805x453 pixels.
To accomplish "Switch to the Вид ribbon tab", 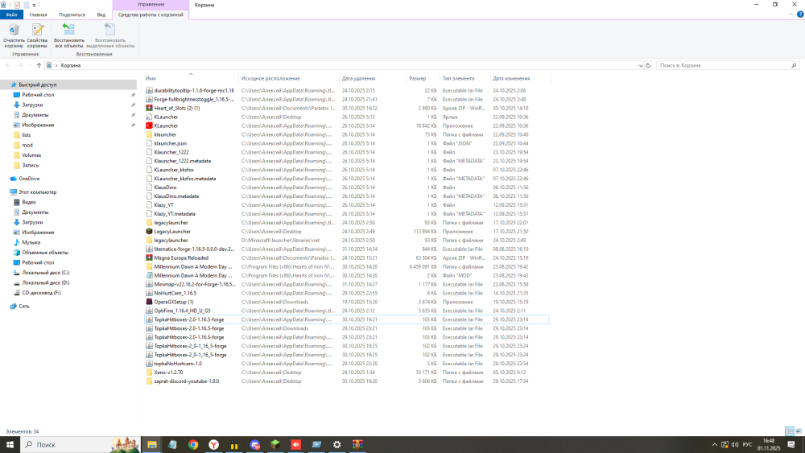I will pos(101,14).
